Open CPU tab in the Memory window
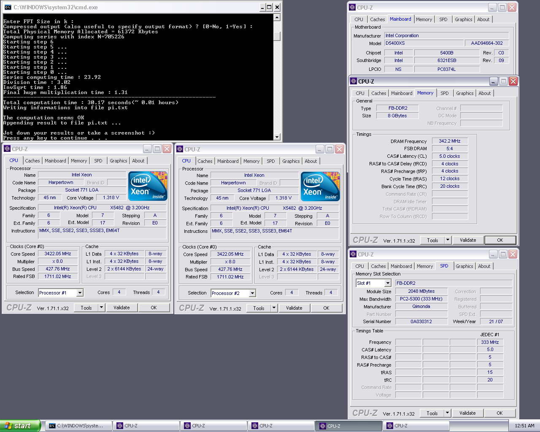The height and width of the screenshot is (432, 540). click(360, 93)
